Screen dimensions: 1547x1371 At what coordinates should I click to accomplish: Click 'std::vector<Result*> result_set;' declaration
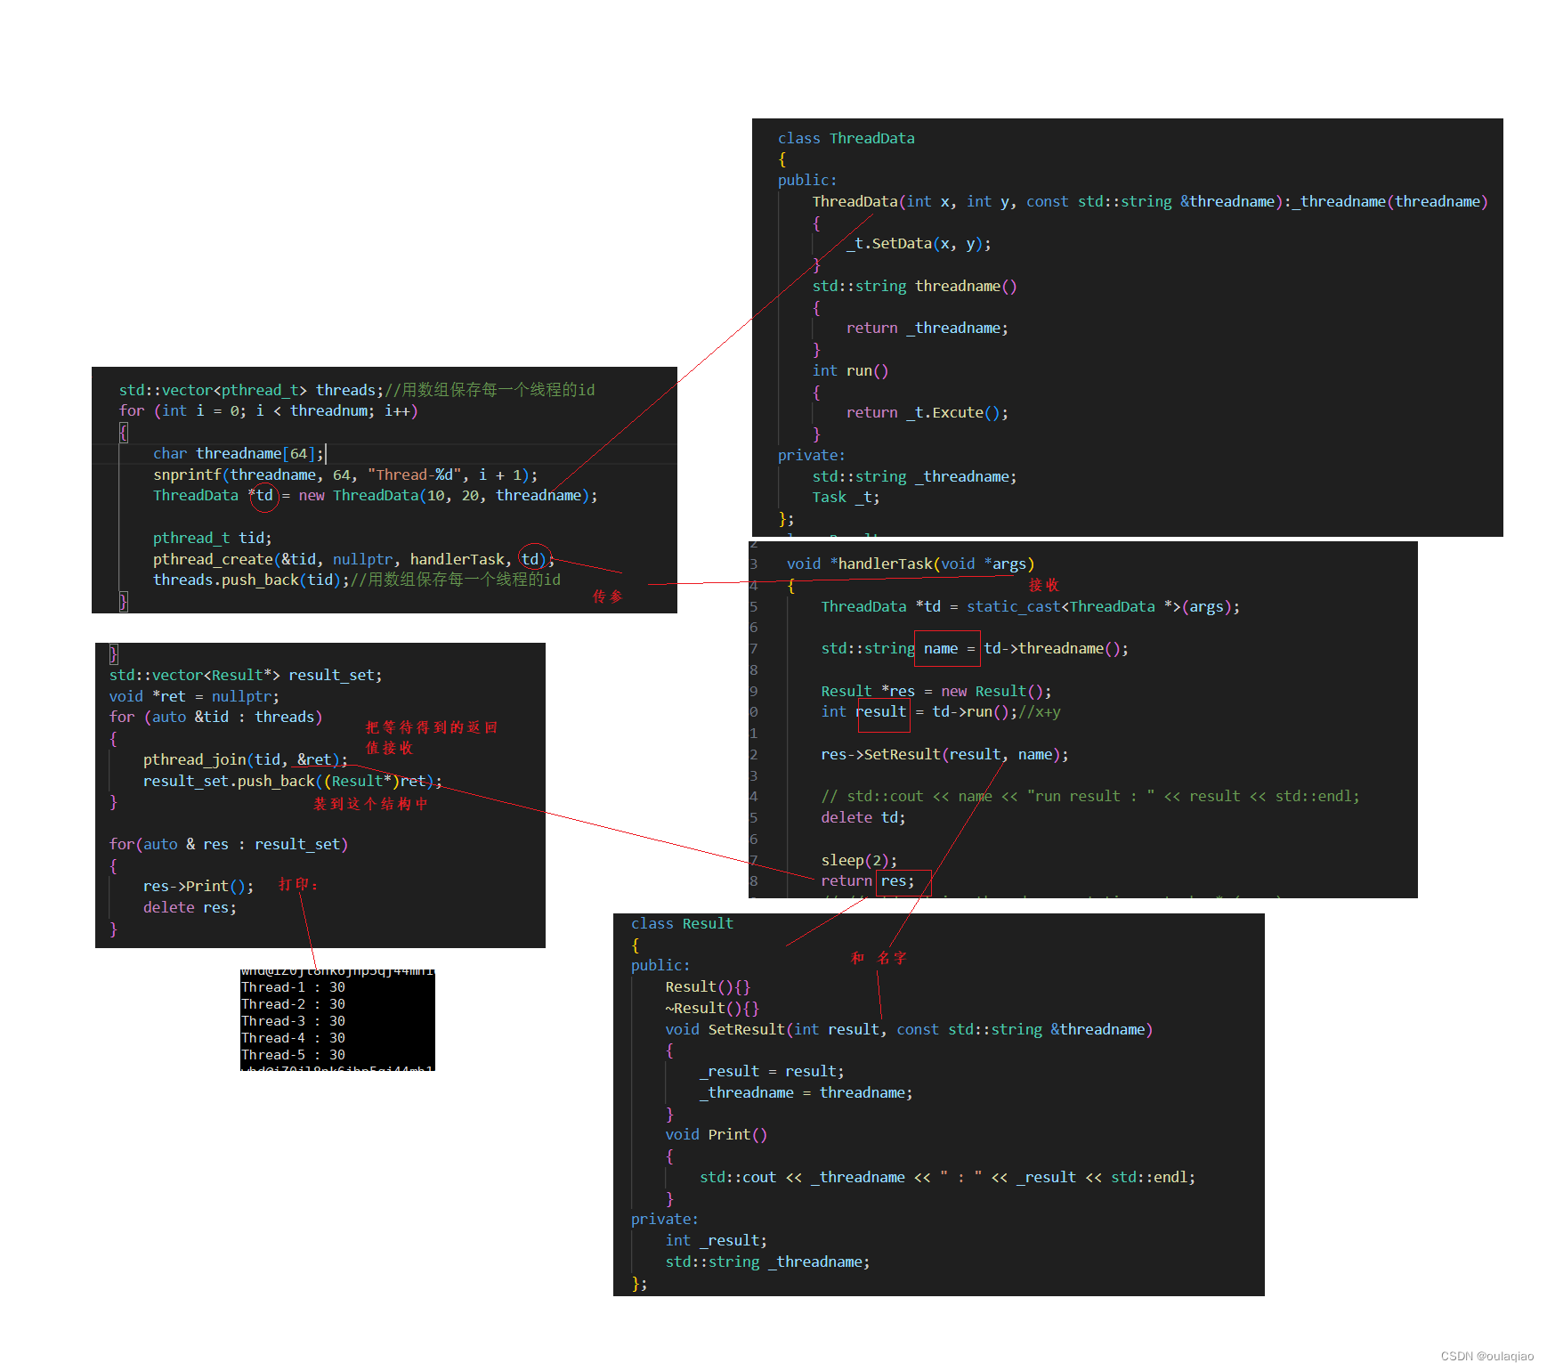246,675
